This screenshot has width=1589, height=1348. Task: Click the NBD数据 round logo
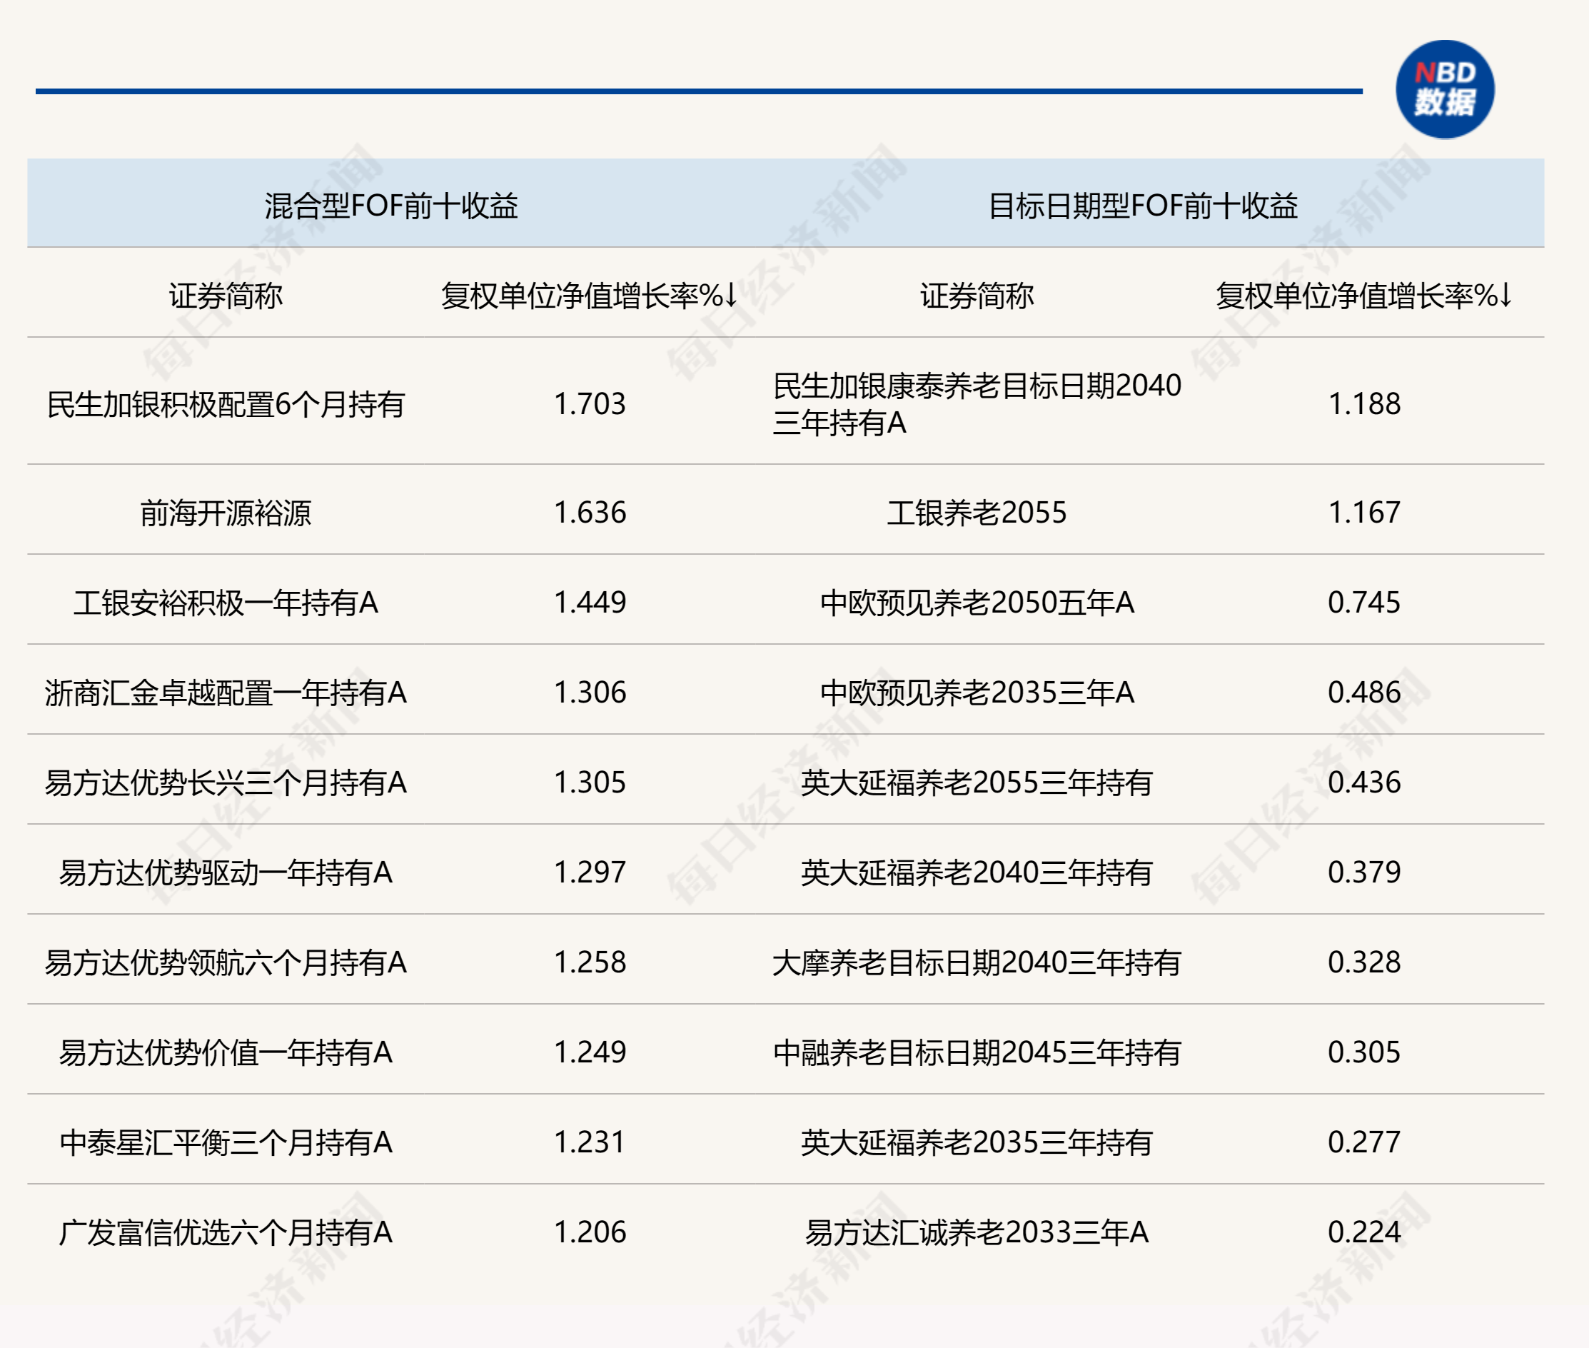tap(1445, 89)
